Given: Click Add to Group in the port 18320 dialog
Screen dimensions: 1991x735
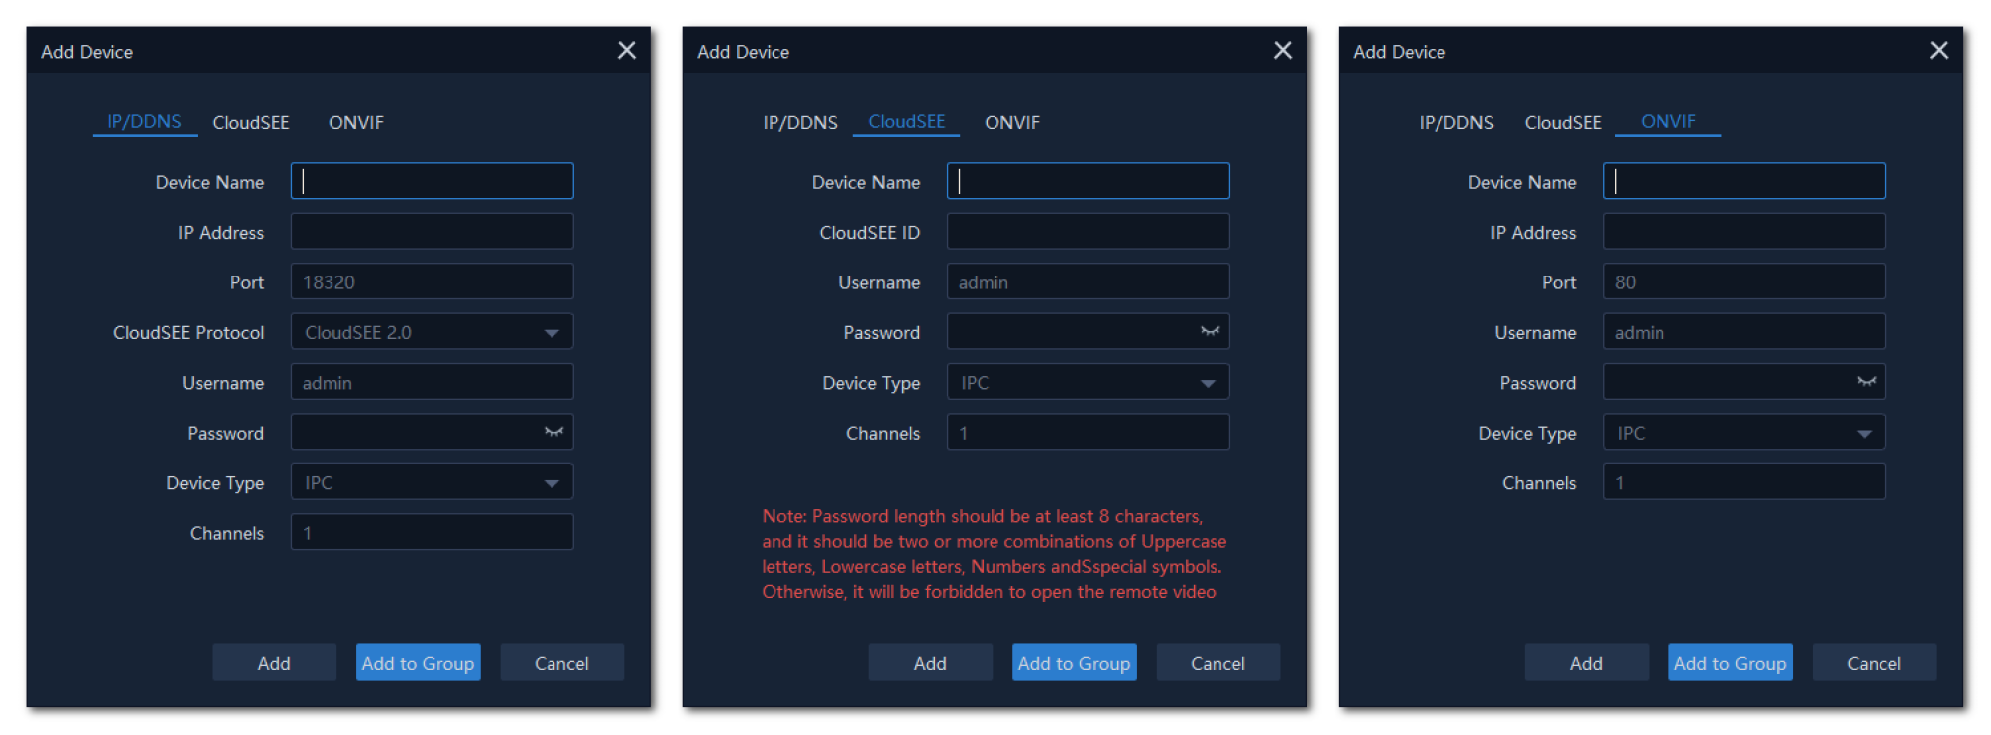Looking at the screenshot, I should pos(418,663).
